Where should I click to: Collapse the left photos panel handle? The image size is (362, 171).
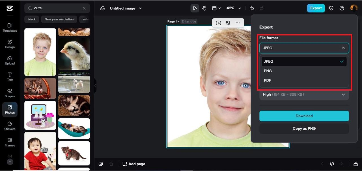95,85
